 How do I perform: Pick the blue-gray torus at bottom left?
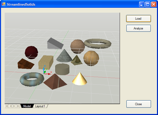[32, 79]
